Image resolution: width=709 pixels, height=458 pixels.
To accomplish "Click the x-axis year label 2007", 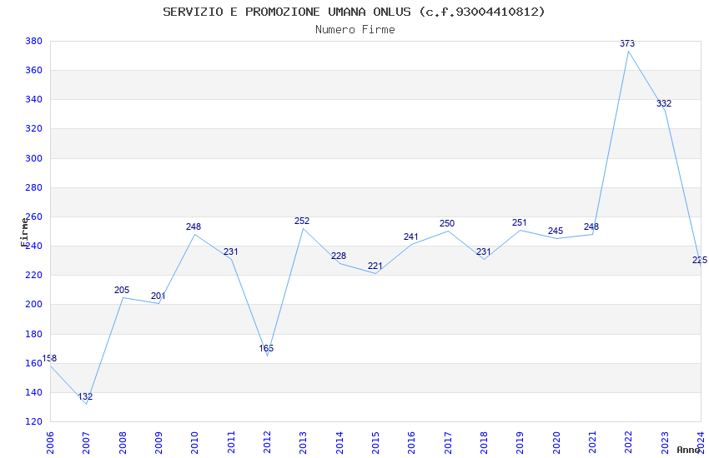I will (87, 443).
